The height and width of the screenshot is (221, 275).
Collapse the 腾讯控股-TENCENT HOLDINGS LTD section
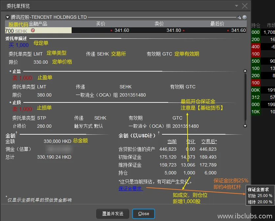point(8,17)
